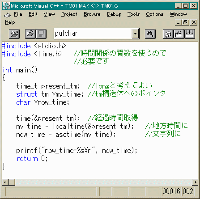Screen dimensions: 200x199
Task: Open the Help menu
Action: [10, 22]
